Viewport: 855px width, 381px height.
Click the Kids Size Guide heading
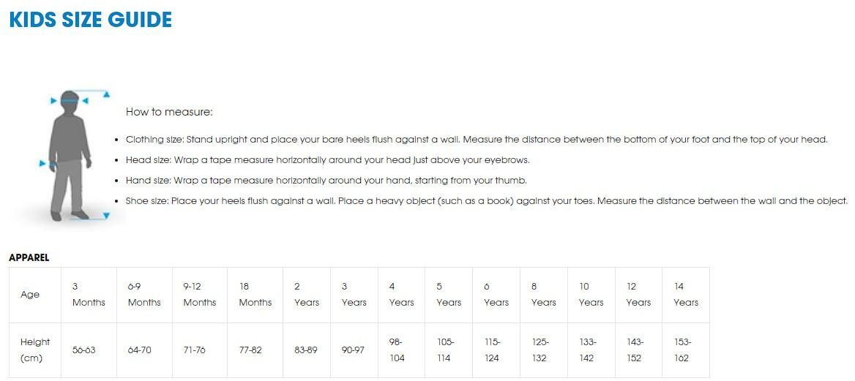tap(91, 20)
